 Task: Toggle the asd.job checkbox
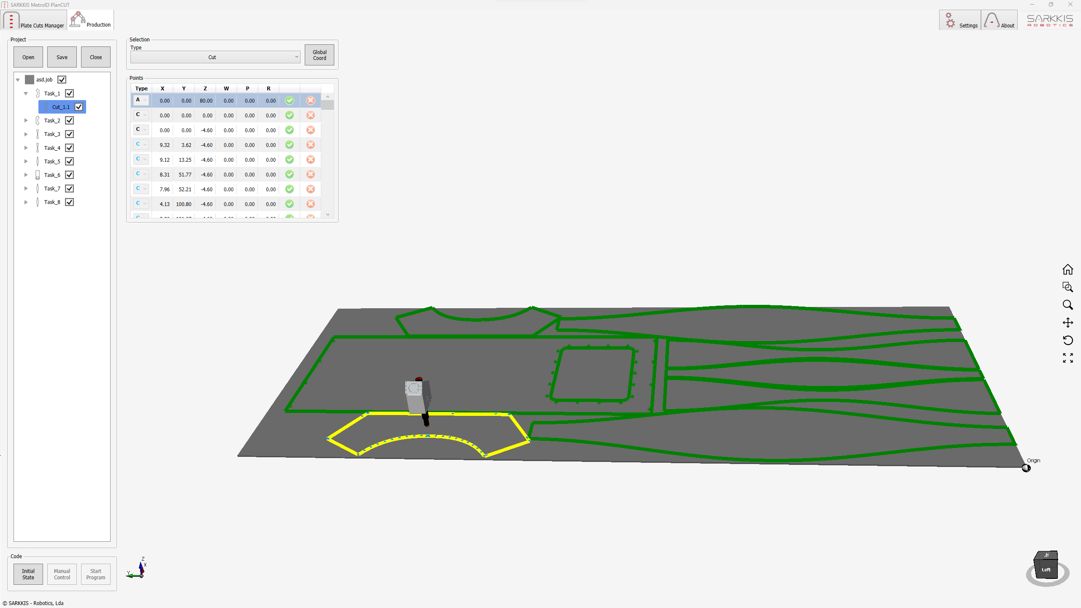tap(62, 79)
